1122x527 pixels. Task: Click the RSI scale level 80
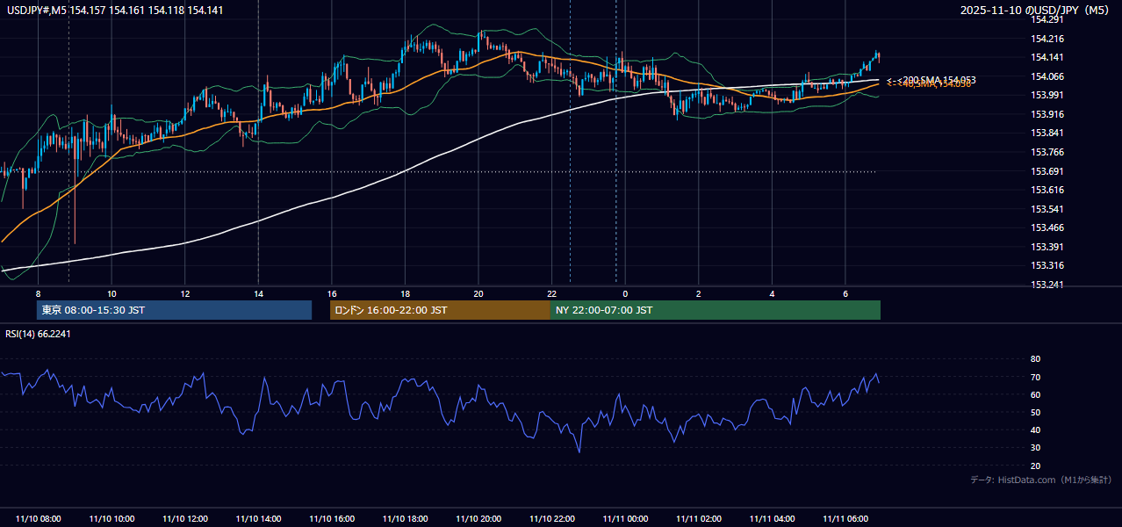pyautogui.click(x=1035, y=359)
